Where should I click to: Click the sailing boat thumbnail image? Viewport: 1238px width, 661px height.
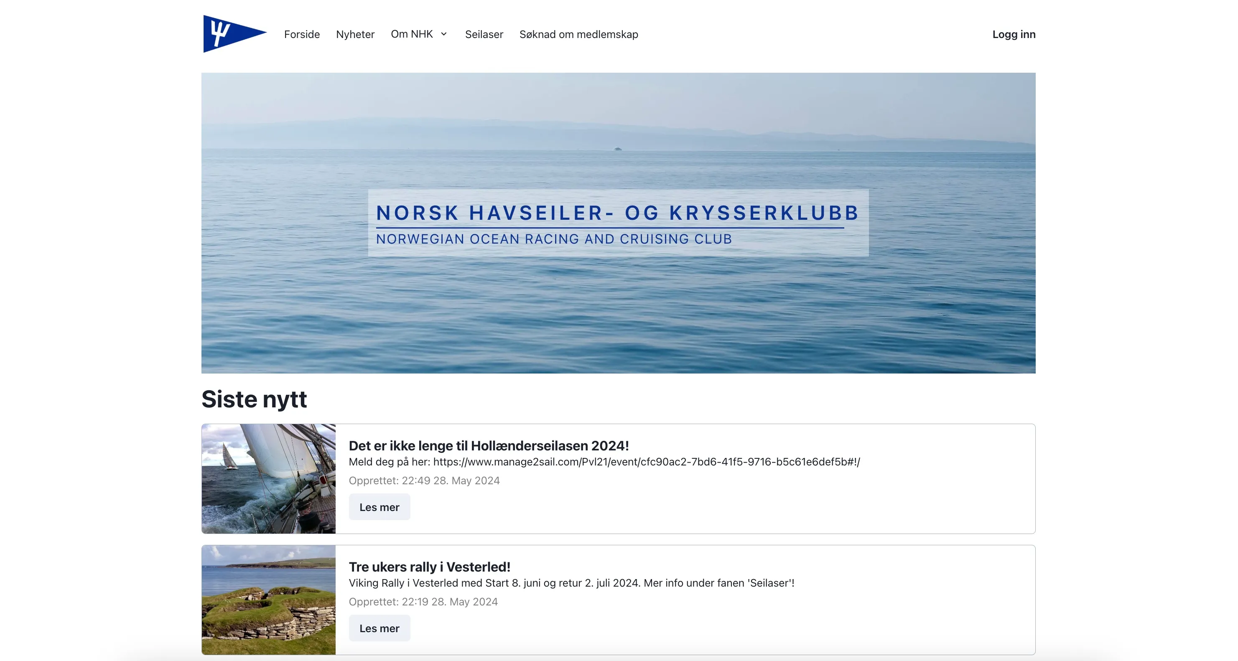click(x=267, y=478)
